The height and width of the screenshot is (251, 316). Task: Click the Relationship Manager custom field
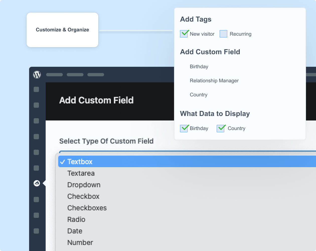coord(214,81)
